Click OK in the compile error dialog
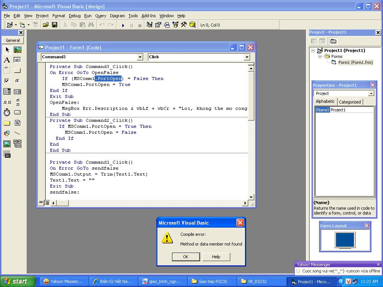Screen dimensions: 383x287 tap(186, 257)
